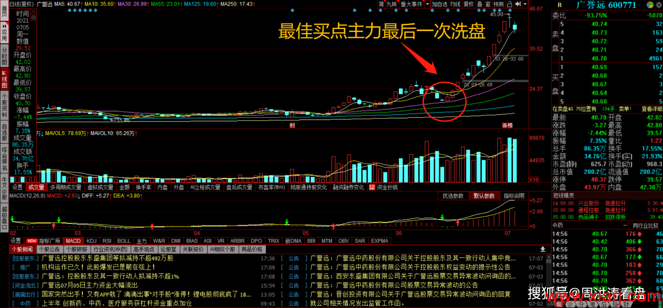Open 超级盘口 sidebar tab
This screenshot has width=663, height=308.
(4, 218)
